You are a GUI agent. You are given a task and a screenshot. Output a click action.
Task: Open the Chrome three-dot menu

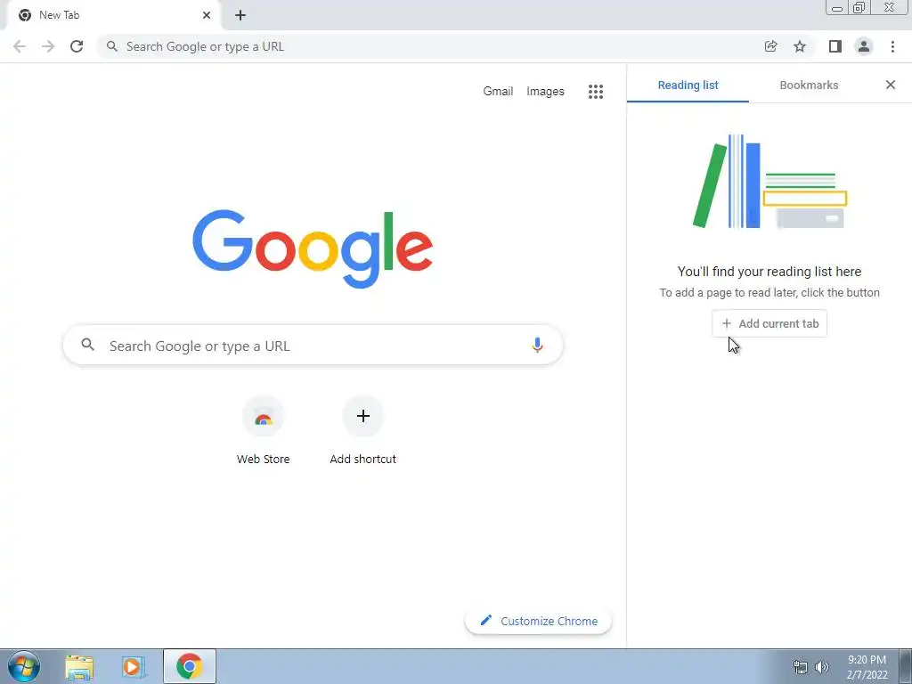pos(892,46)
